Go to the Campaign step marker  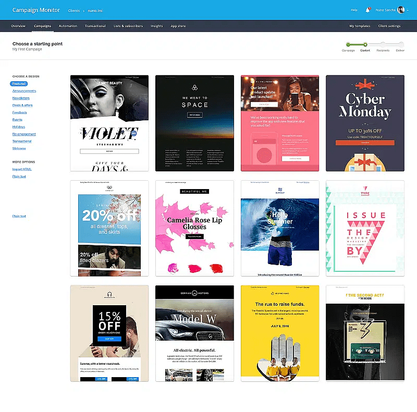(348, 45)
